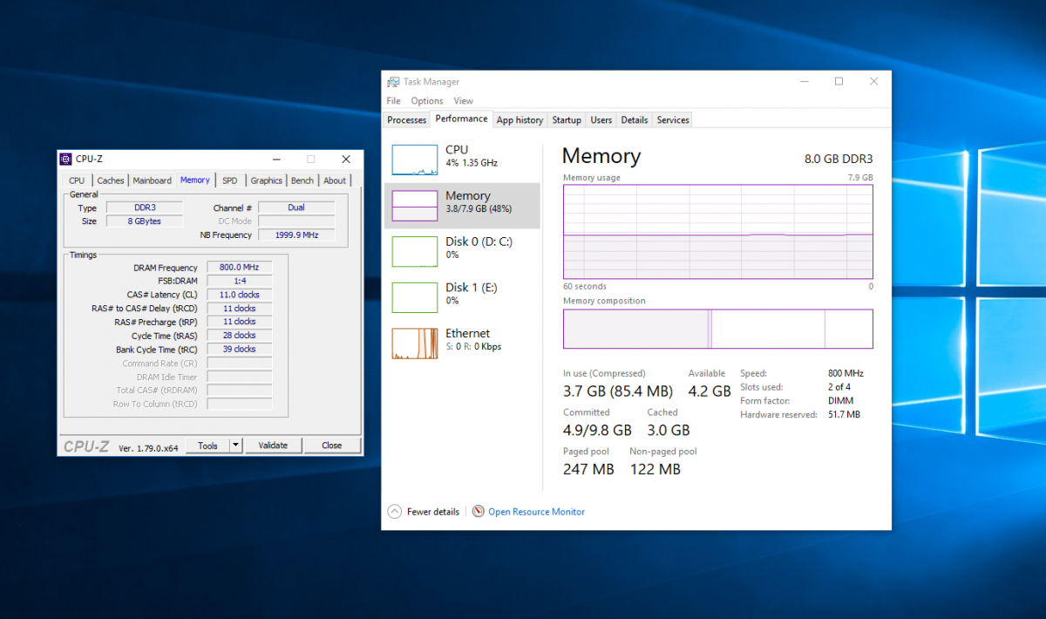Screen dimensions: 1046x619
Task: Select the Performance tab
Action: (x=461, y=119)
